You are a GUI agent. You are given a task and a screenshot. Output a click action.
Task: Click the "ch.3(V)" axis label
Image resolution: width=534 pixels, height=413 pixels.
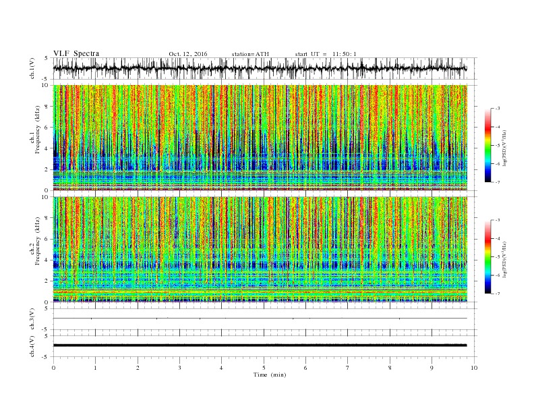(32, 319)
